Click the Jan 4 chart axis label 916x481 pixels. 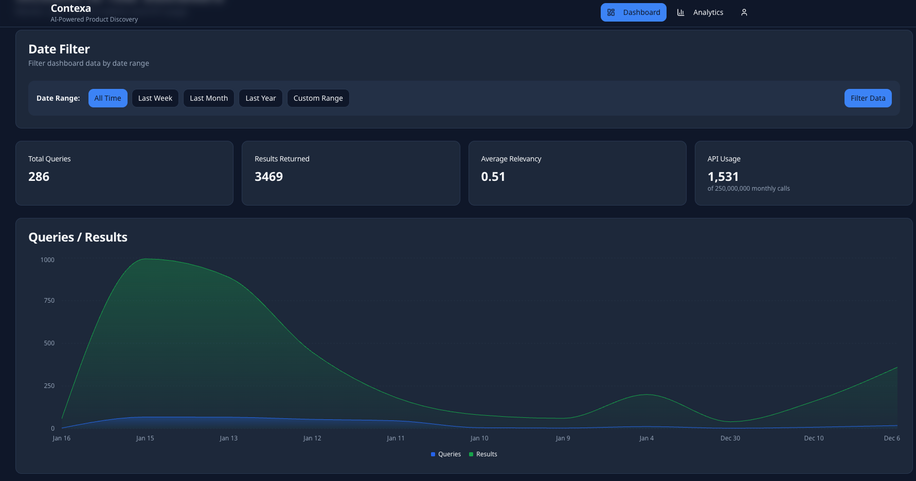(646, 438)
